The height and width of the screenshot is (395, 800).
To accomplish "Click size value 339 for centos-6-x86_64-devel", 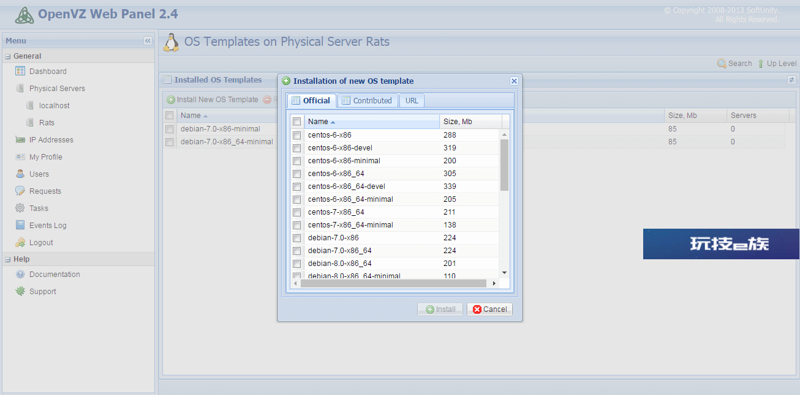I will 450,186.
